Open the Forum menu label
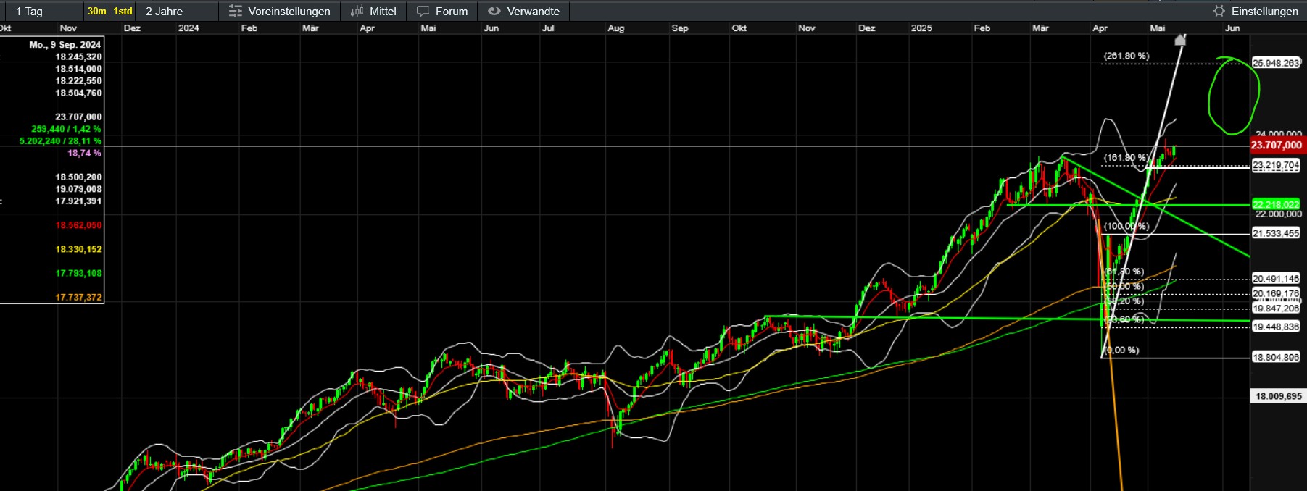Image resolution: width=1307 pixels, height=491 pixels. [x=452, y=12]
